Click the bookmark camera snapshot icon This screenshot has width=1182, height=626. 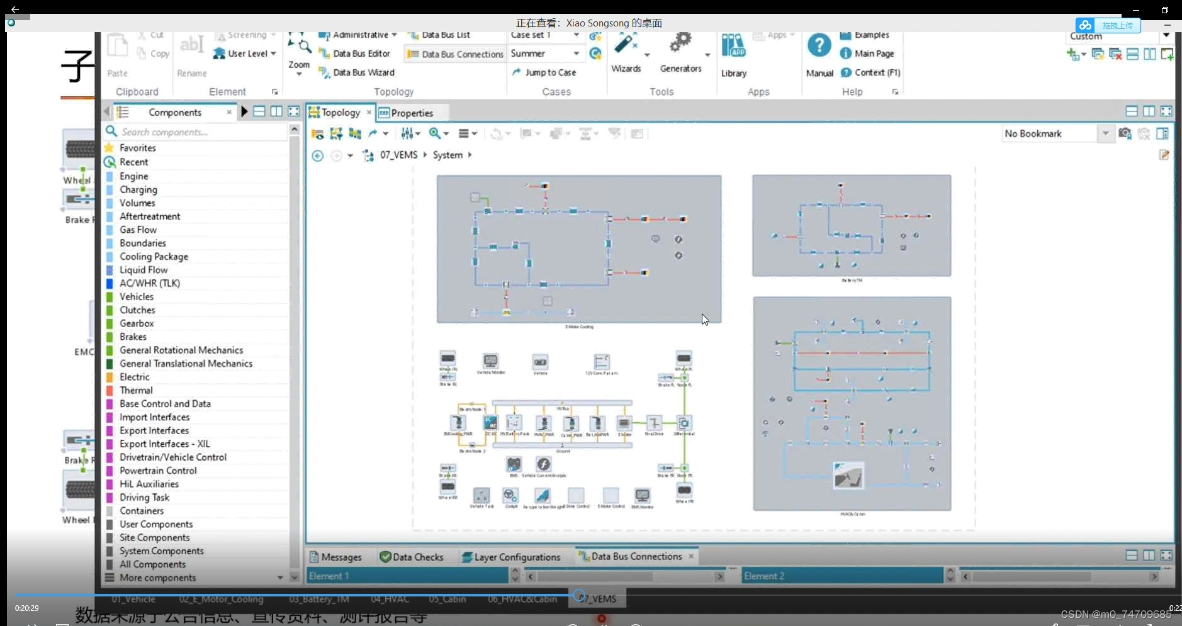click(x=1125, y=133)
